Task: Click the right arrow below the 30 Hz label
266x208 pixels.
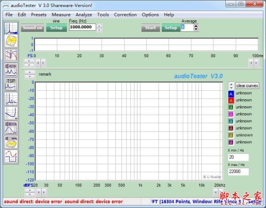Action: point(44,193)
